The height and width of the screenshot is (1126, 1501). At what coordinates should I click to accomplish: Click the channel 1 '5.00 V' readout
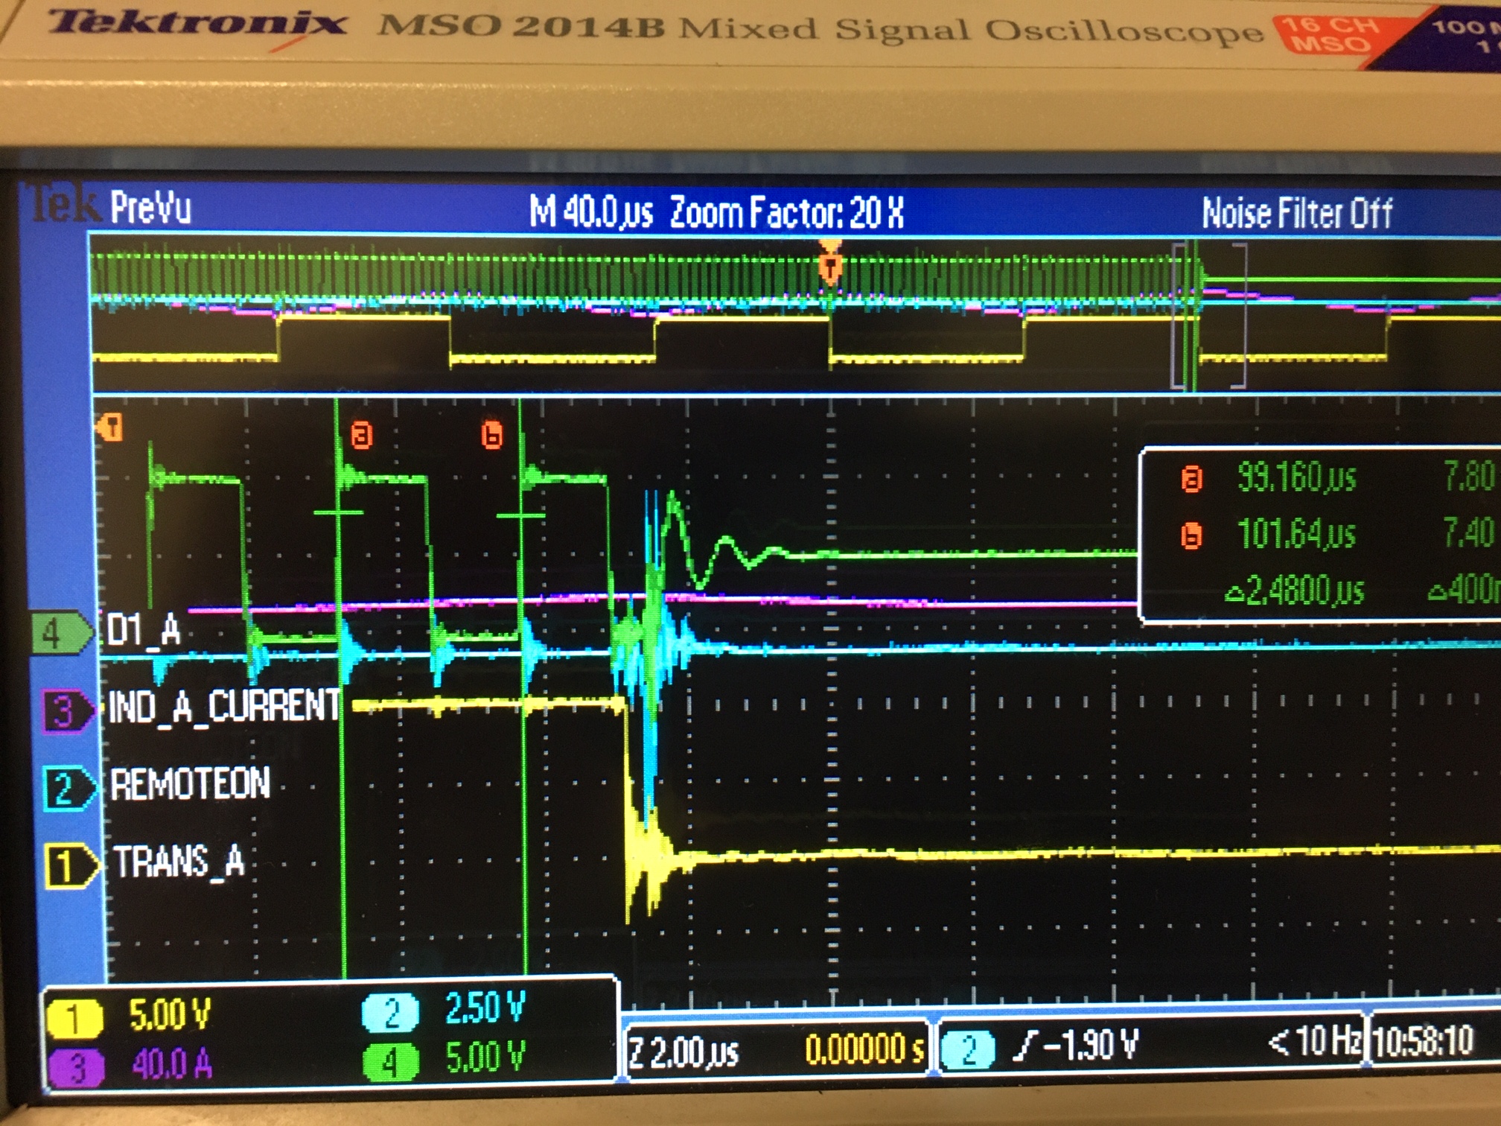(x=171, y=1015)
